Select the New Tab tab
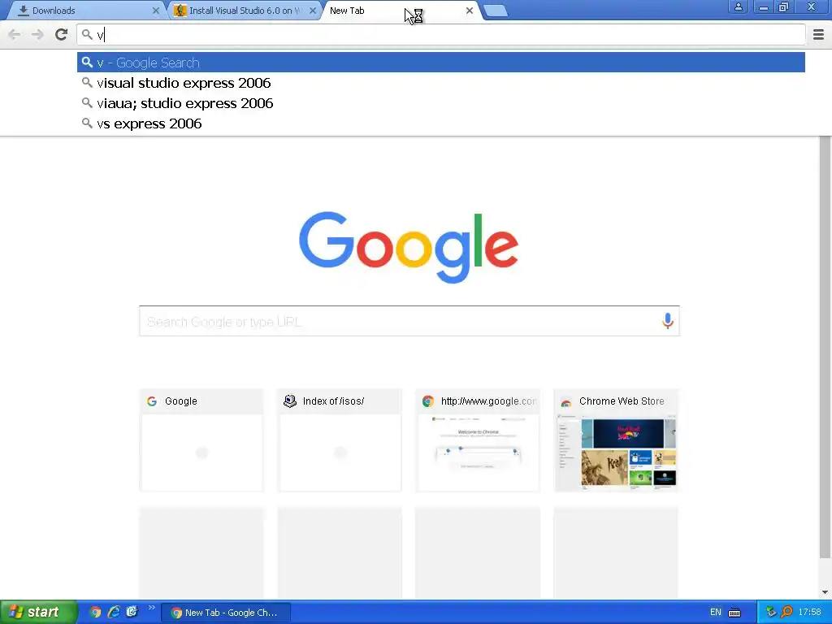The image size is (832, 624). pos(401,11)
